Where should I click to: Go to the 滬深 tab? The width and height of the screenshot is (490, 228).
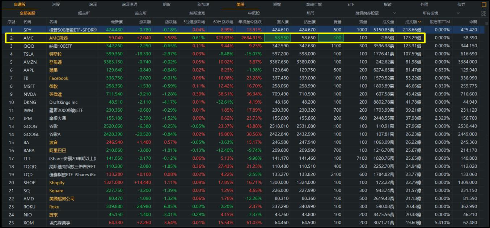[x=93, y=5]
